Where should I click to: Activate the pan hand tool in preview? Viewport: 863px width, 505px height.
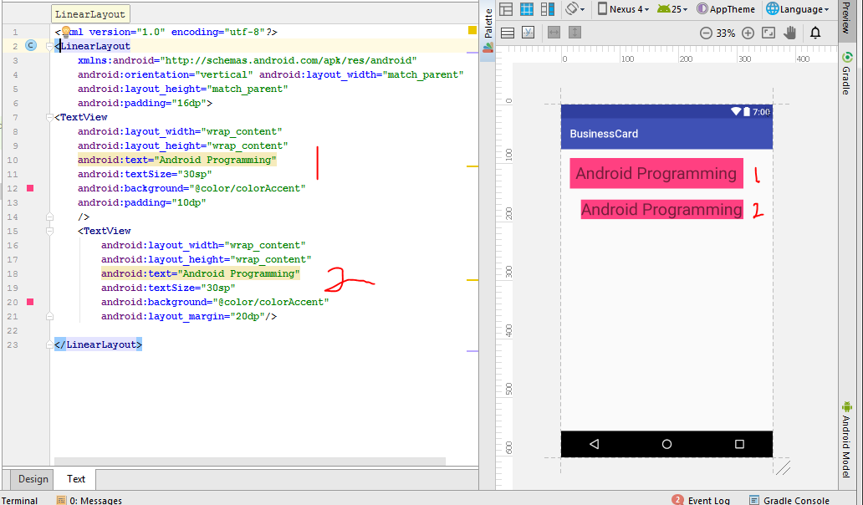coord(789,33)
